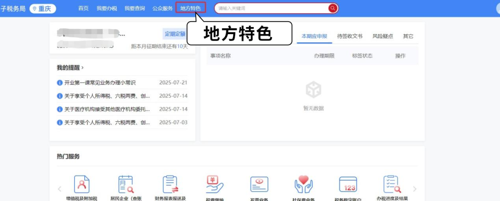Open the 税费缴纳 hand-with-yen icon
The image size is (500, 201).
coord(215,184)
